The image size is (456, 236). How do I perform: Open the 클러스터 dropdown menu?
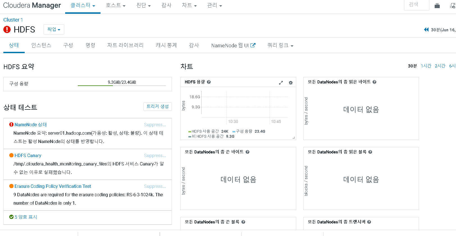[83, 5]
